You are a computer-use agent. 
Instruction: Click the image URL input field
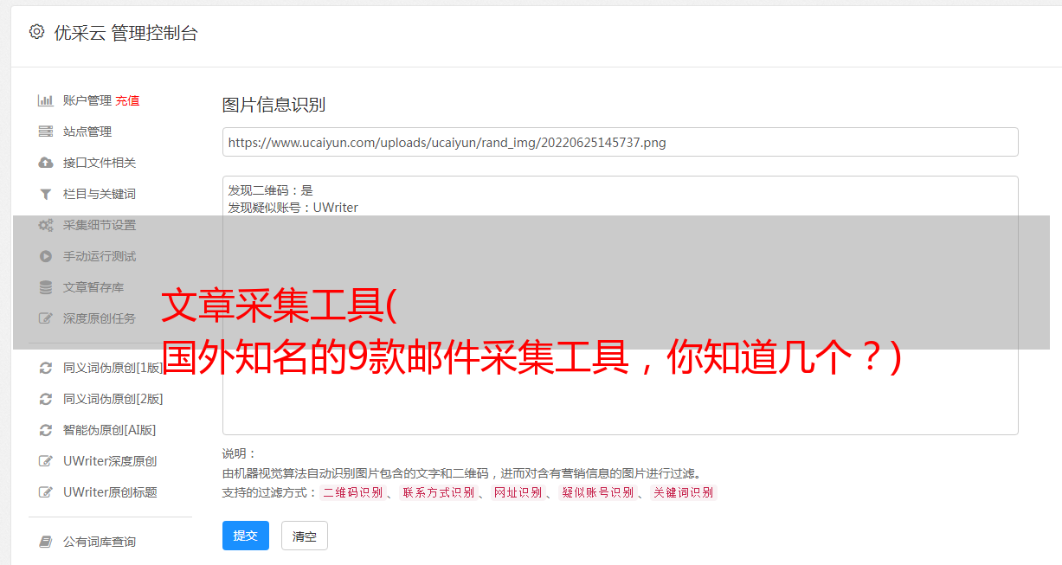pyautogui.click(x=620, y=142)
